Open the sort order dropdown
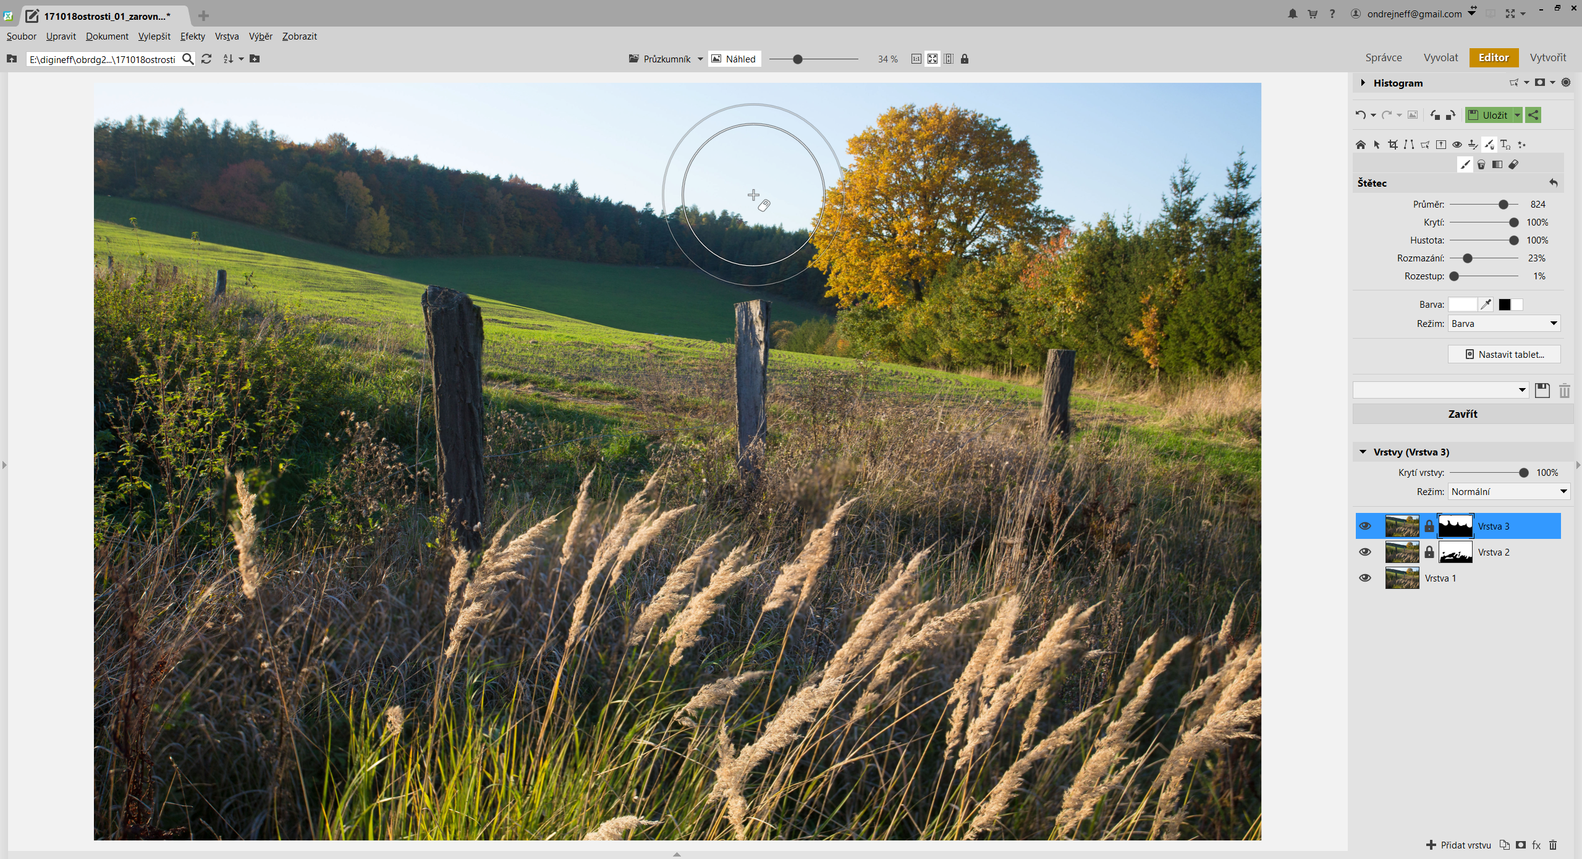1582x859 pixels. click(x=241, y=59)
